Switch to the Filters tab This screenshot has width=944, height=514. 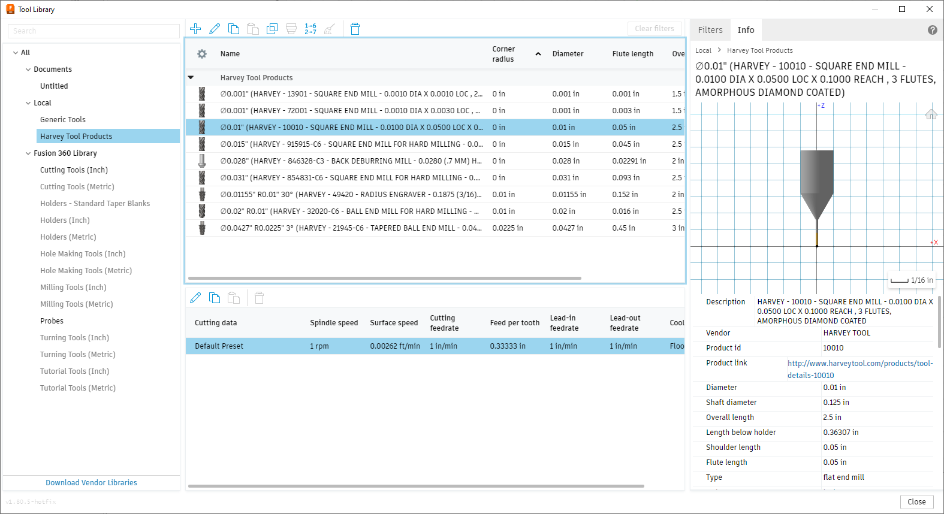pos(710,30)
